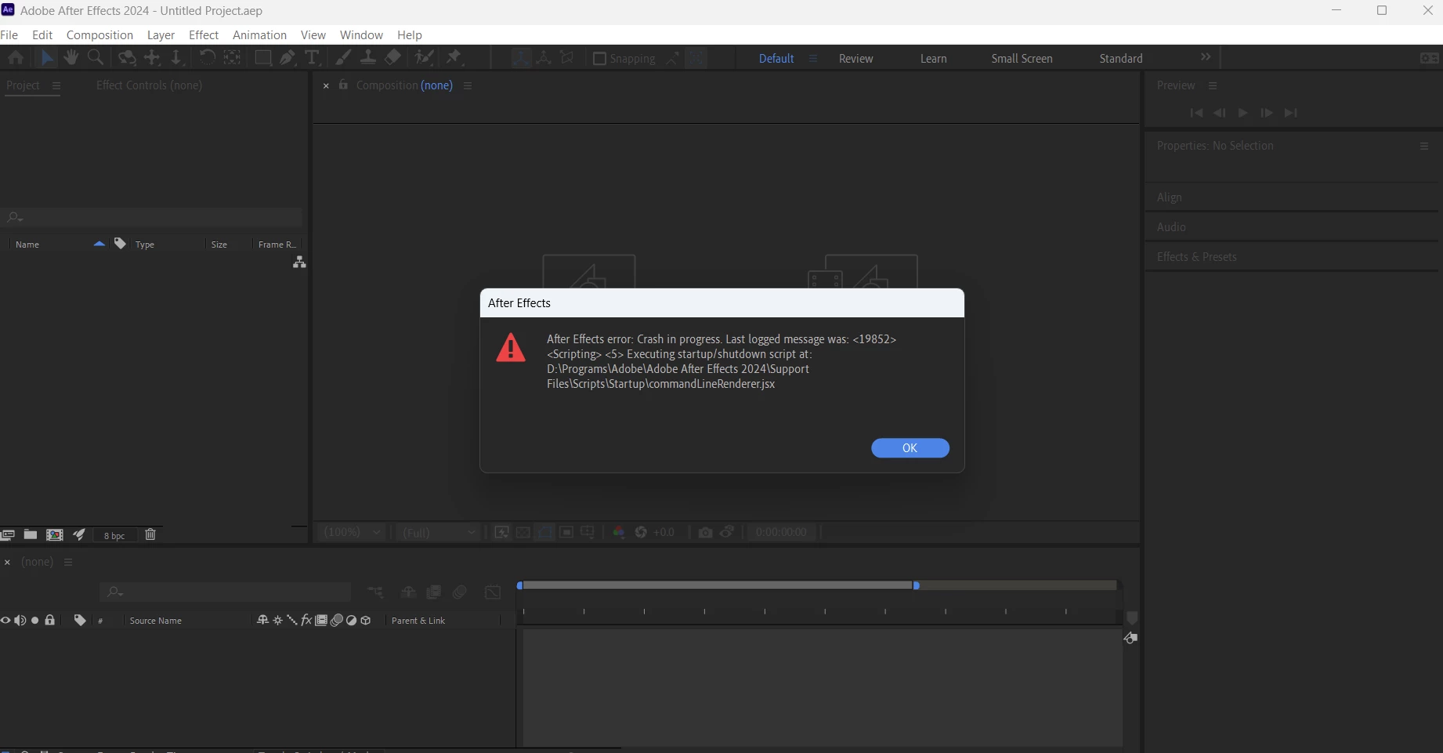Toggle the transparency grid button

click(523, 532)
